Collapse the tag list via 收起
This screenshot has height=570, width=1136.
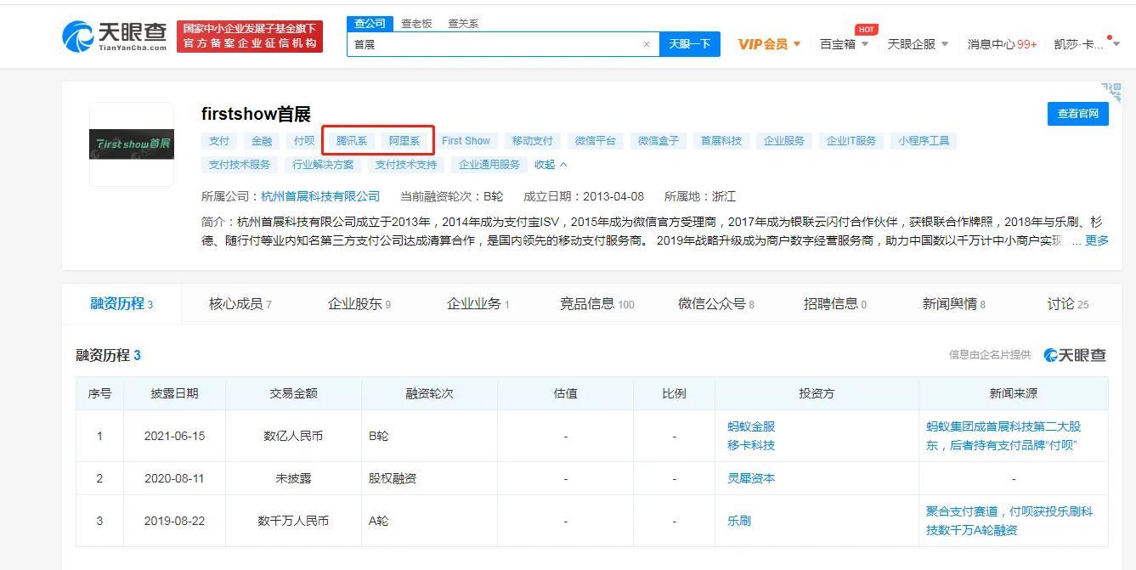[x=546, y=164]
